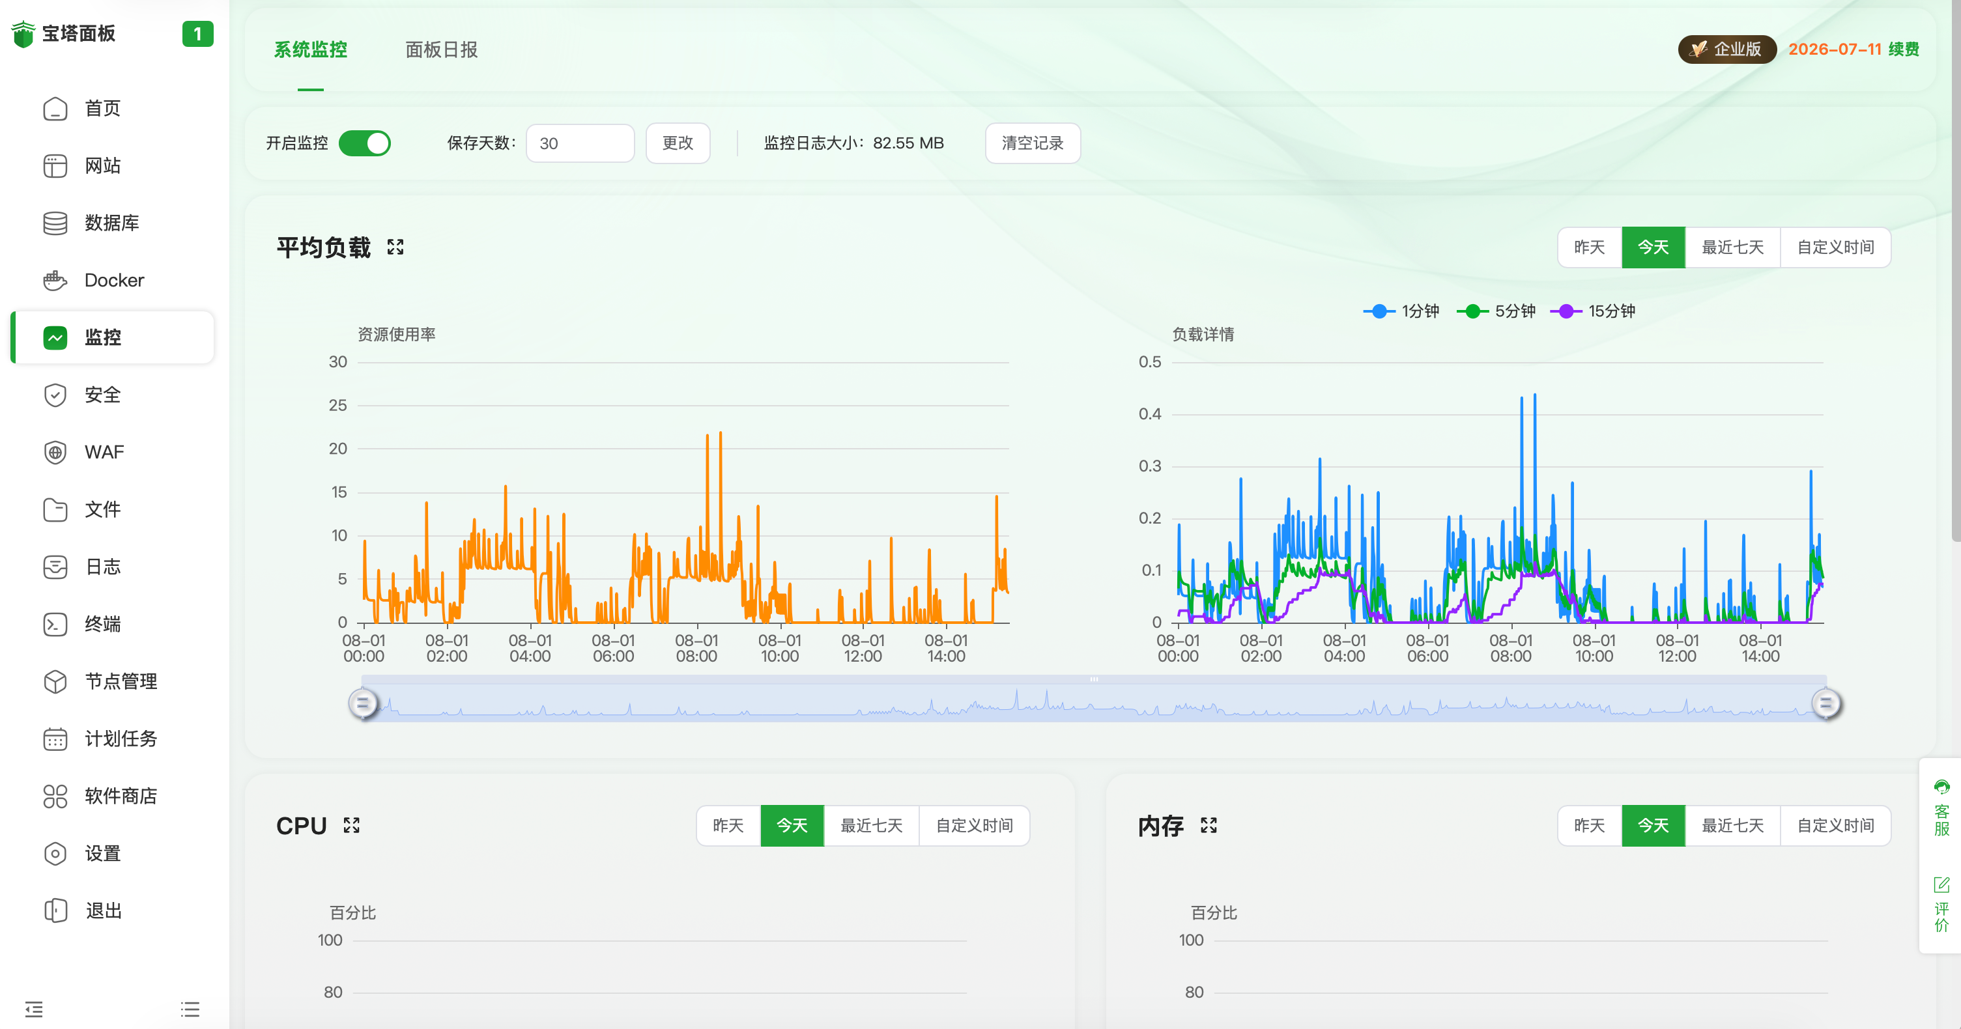Toggle the 开启监控 switch off
The width and height of the screenshot is (1961, 1029).
pos(365,143)
